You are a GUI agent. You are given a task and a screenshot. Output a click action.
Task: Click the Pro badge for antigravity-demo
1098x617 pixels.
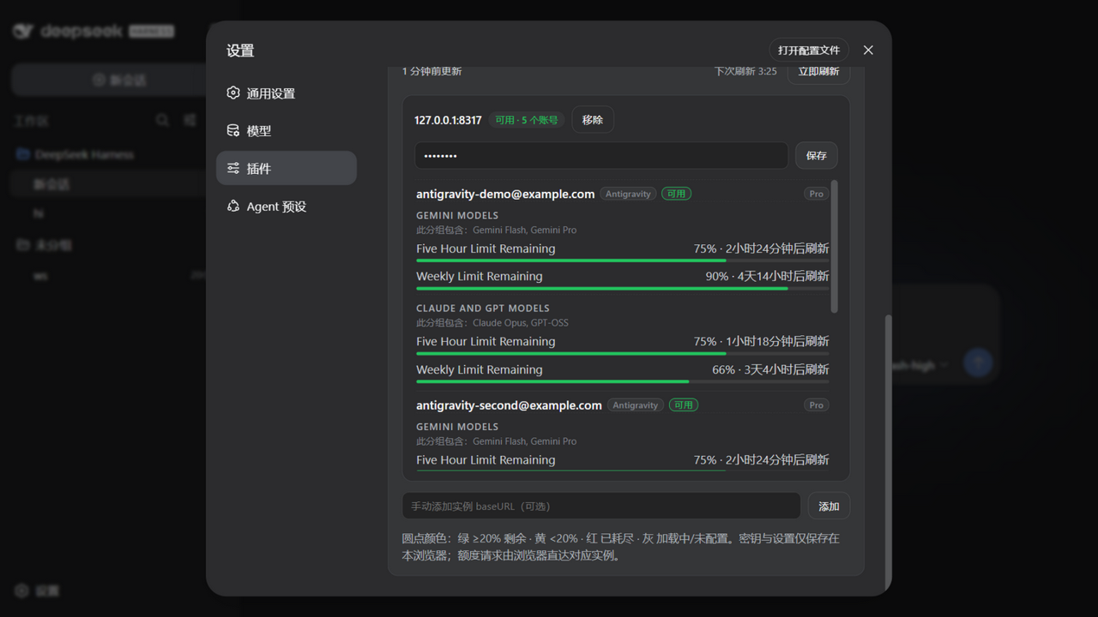click(x=817, y=194)
